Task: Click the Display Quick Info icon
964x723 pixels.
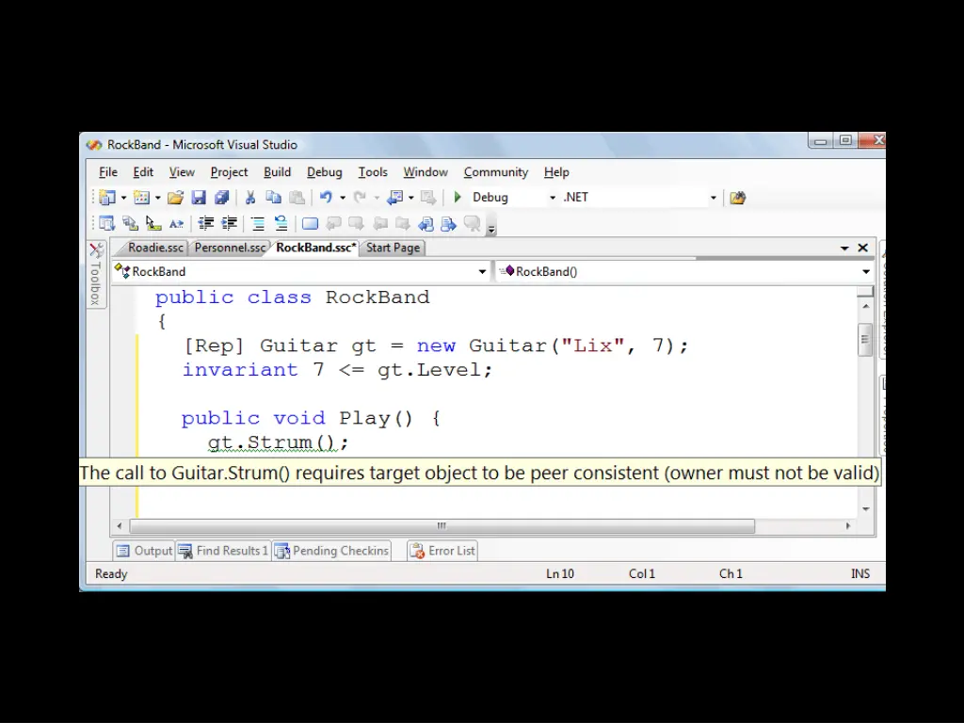Action: point(153,224)
